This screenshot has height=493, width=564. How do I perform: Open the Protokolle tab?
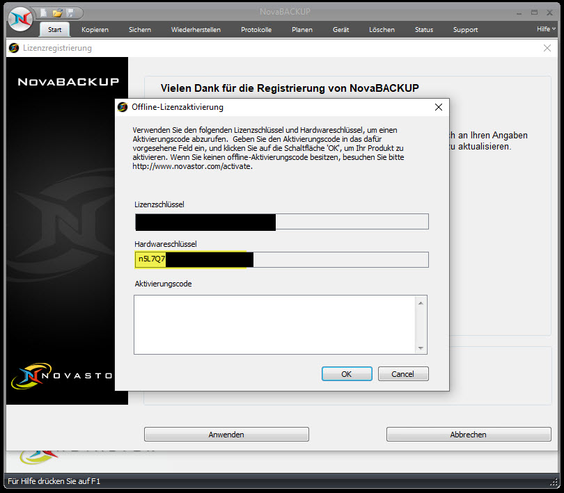(x=256, y=29)
